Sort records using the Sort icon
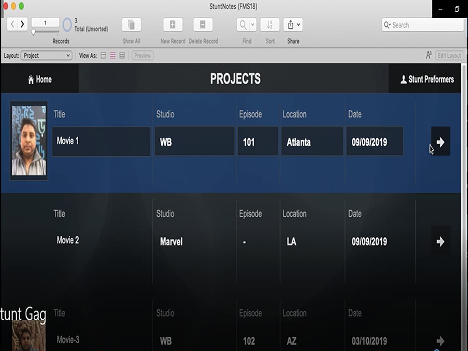468x351 pixels. pos(270,24)
